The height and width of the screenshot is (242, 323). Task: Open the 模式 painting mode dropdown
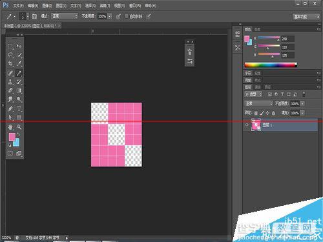point(65,16)
